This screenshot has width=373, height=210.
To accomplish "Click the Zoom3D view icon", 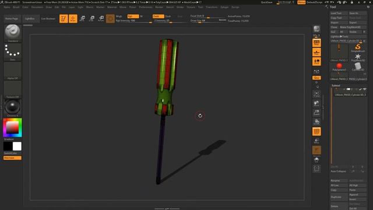I will pyautogui.click(x=316, y=113).
